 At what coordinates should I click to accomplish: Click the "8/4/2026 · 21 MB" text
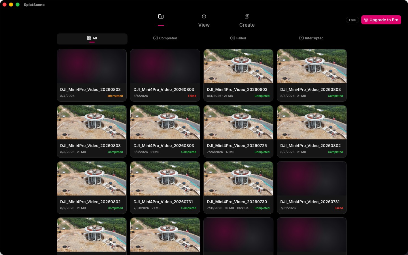(x=220, y=96)
